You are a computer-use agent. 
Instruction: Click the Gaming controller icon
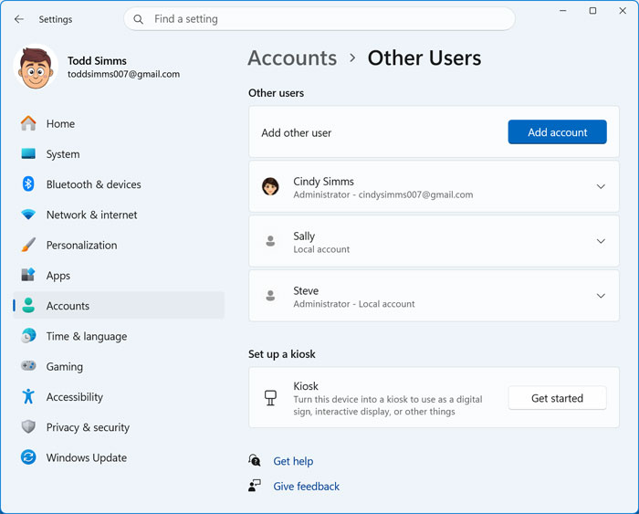(x=28, y=365)
